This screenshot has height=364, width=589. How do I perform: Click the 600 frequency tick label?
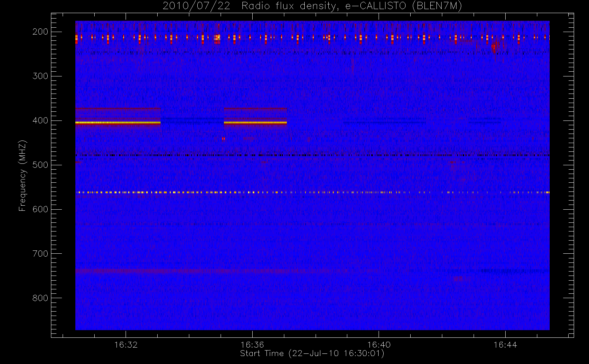click(x=40, y=209)
